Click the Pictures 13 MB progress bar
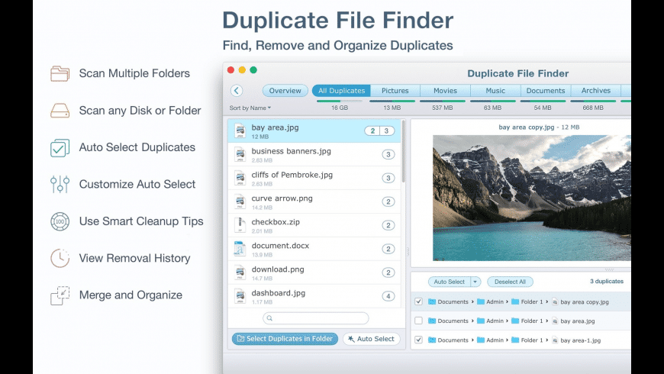664x374 pixels. [392, 102]
